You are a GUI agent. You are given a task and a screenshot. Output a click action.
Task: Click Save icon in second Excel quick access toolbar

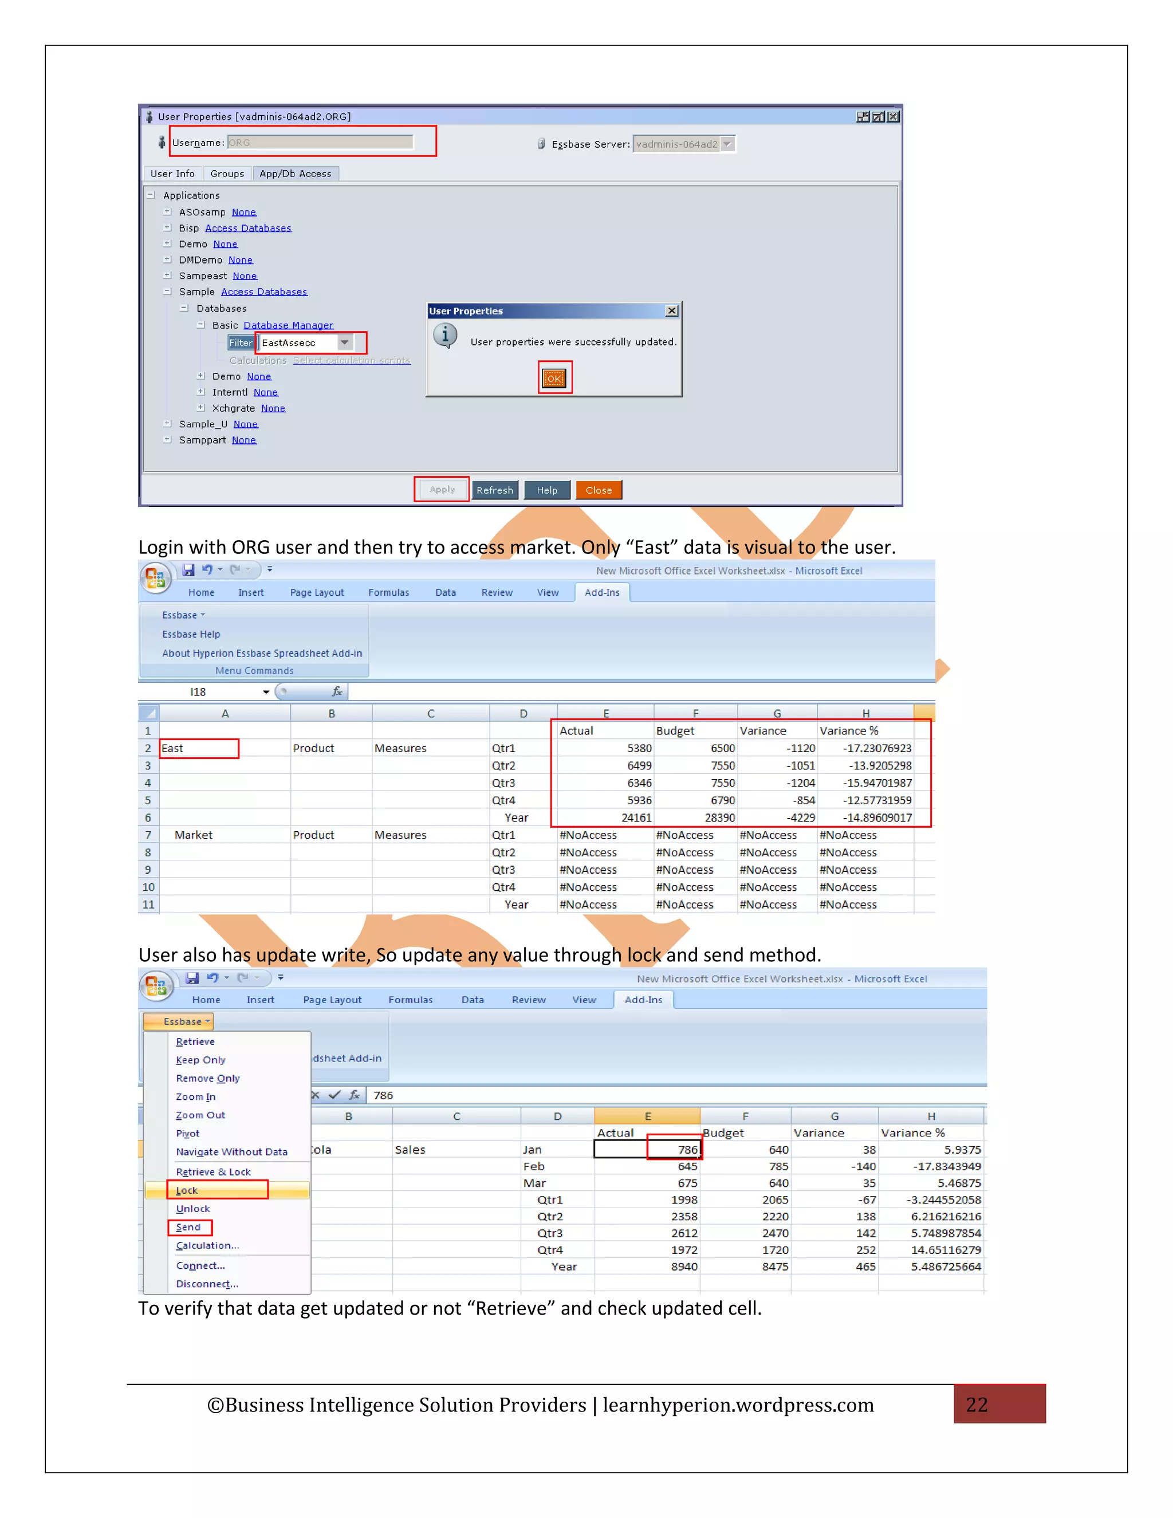[x=192, y=978]
